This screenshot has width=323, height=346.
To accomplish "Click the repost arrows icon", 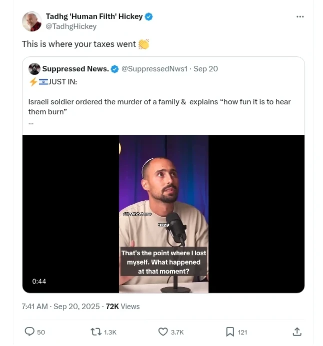I will (95, 332).
